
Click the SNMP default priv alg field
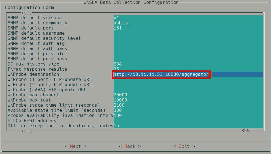click(188, 54)
